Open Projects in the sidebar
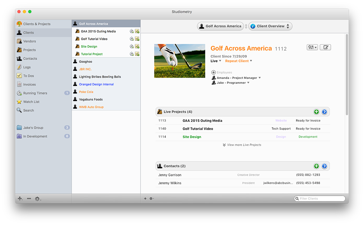This screenshot has width=364, height=225. point(43,50)
